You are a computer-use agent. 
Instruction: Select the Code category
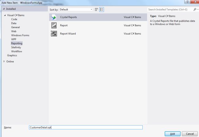tap(14, 19)
